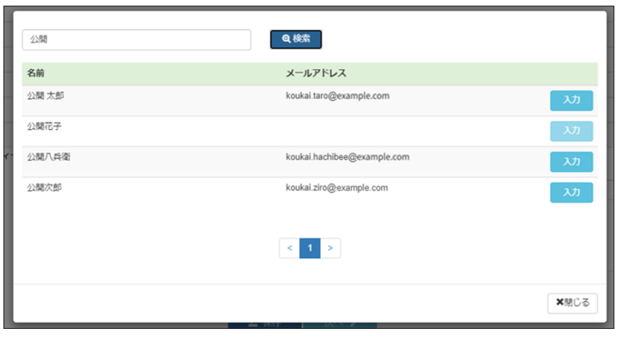Screen dimensions: 620x338
Task: Click the koukai.hachibee@example.com address
Action: pos(348,157)
